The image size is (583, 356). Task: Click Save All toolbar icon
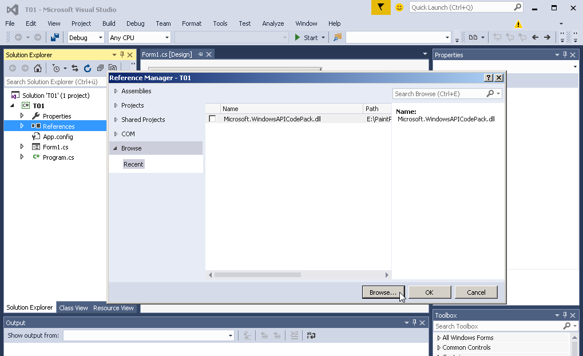pyautogui.click(x=54, y=37)
